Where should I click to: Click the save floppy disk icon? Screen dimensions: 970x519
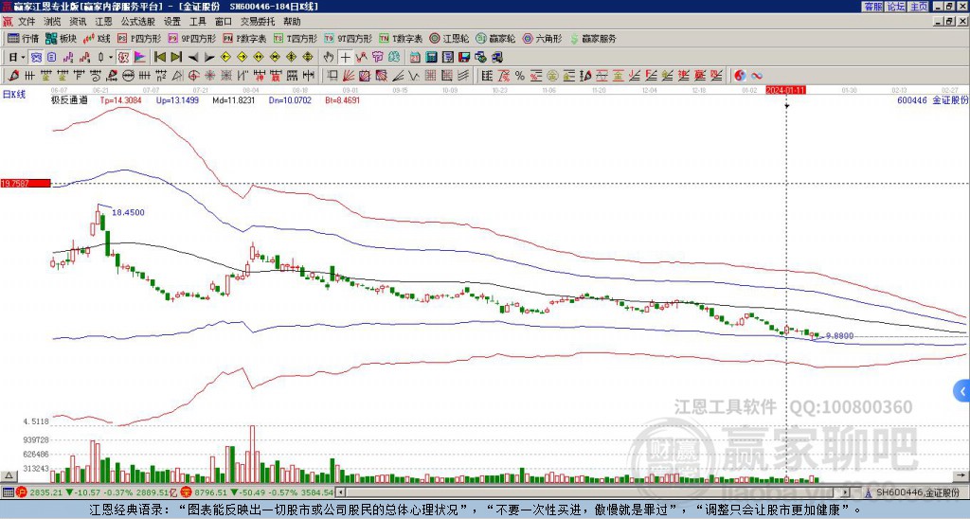[464, 58]
